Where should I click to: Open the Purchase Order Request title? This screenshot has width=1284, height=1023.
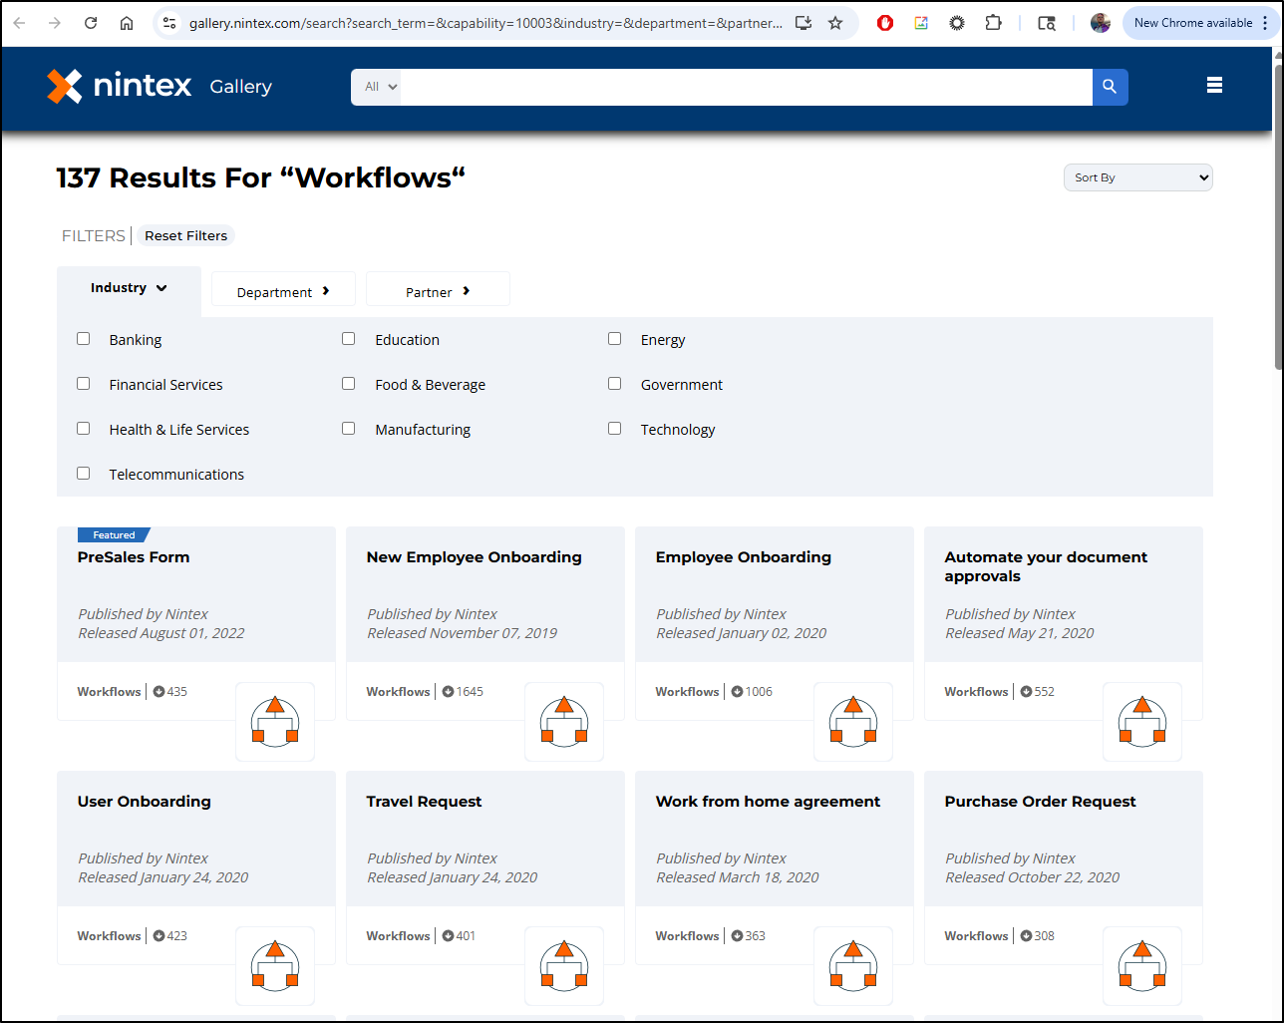point(1040,802)
